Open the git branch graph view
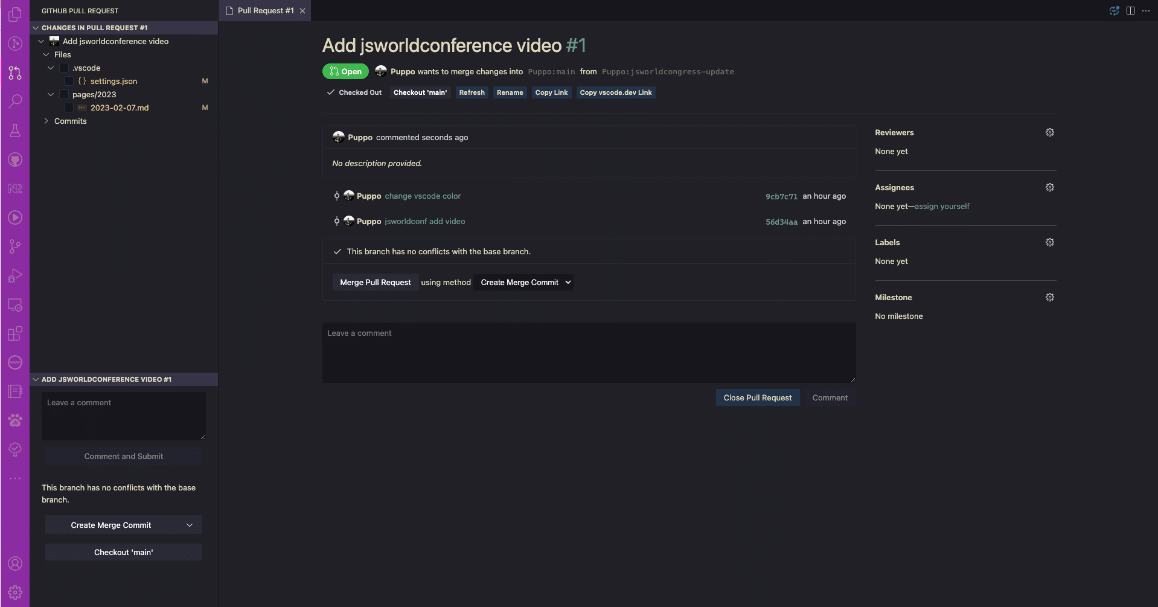1158x607 pixels. click(15, 246)
